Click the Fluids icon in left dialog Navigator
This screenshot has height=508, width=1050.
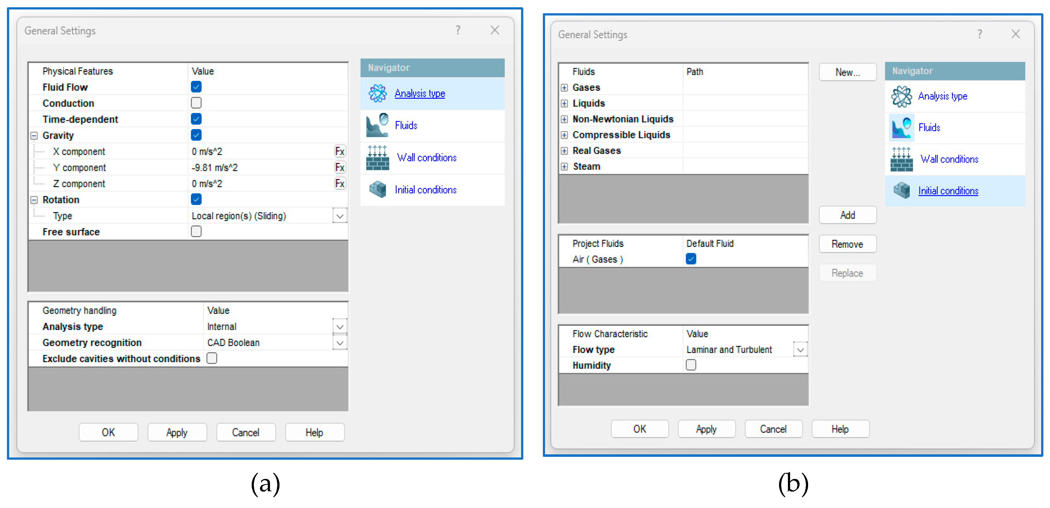tap(377, 125)
